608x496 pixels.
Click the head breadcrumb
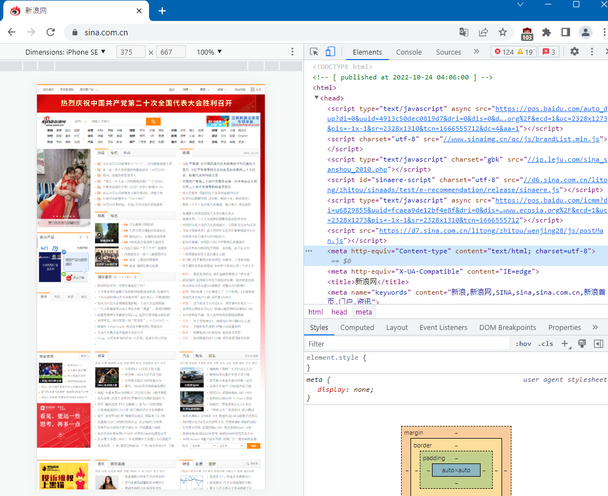pos(339,312)
